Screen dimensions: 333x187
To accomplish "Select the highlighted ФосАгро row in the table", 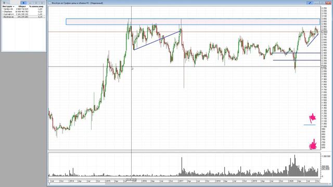I will pyautogui.click(x=23, y=17).
